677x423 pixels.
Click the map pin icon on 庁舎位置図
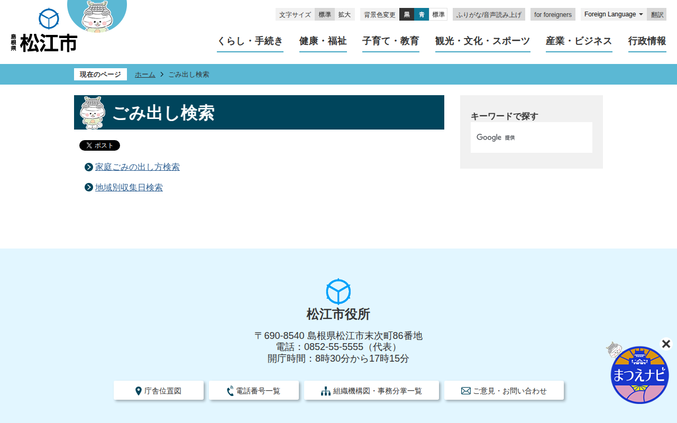(x=139, y=391)
